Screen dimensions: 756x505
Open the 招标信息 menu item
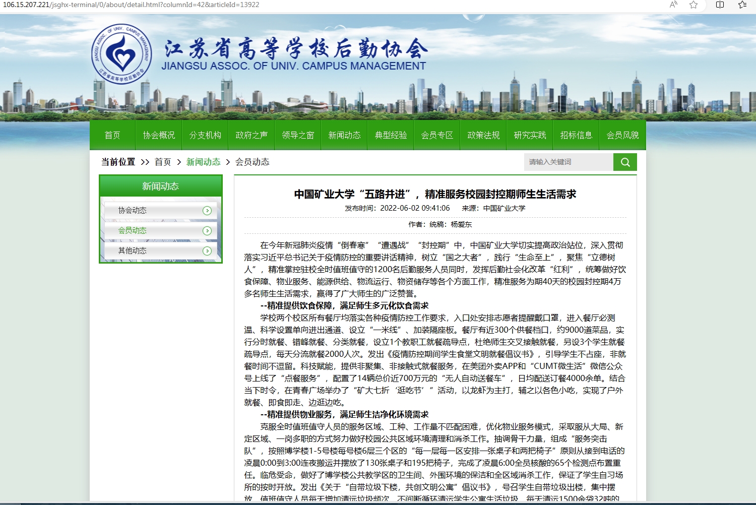click(576, 135)
